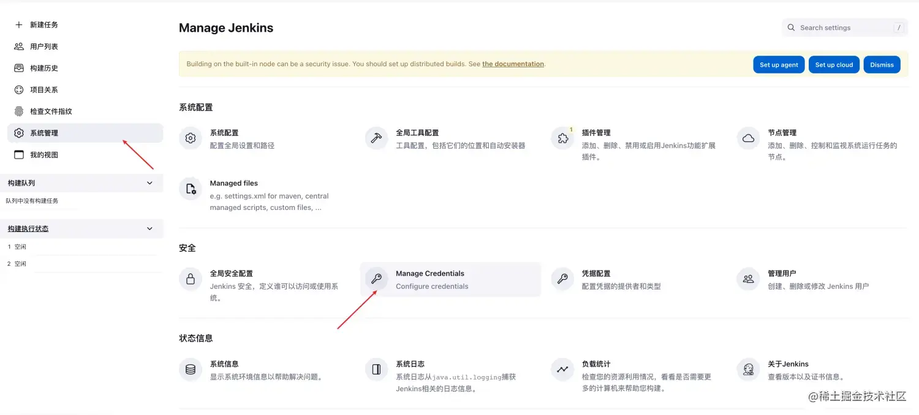Click the puzzle icon for 插件管理

coord(562,138)
